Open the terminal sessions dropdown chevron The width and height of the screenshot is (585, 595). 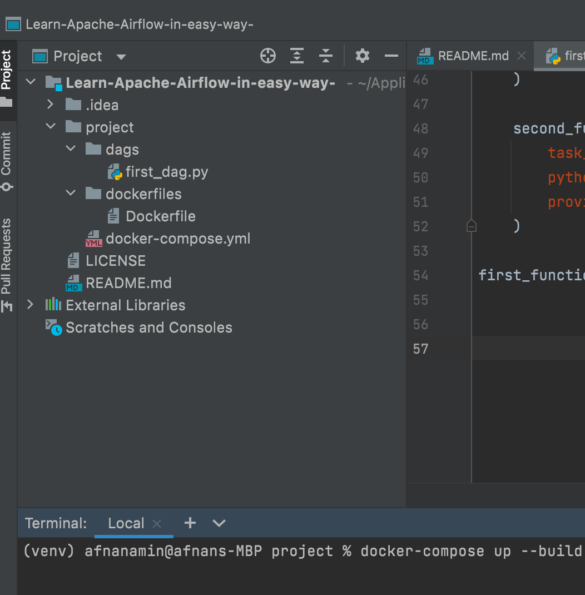point(219,523)
